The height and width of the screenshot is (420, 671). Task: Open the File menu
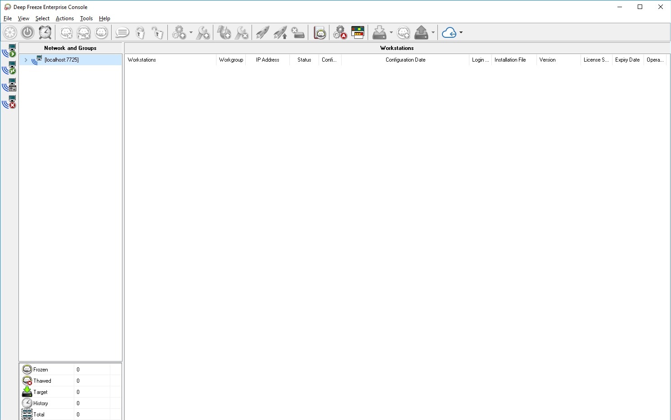coord(8,18)
